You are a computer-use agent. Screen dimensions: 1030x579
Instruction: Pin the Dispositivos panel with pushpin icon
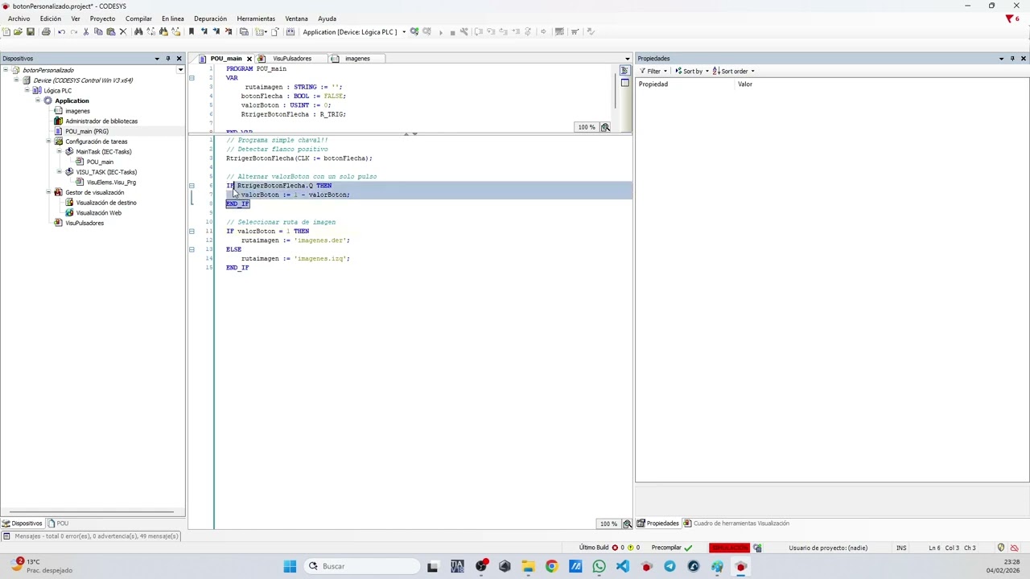168,58
